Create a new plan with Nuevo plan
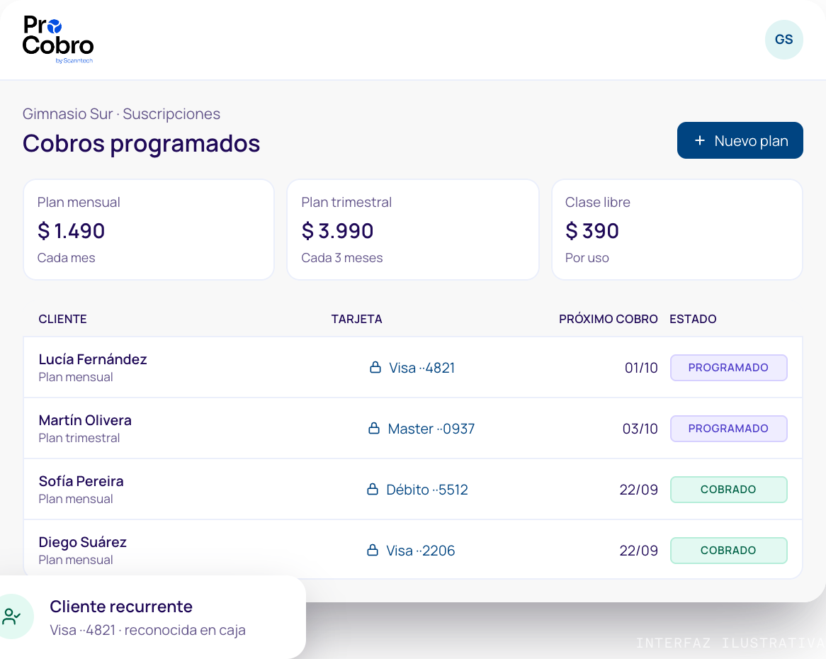Image resolution: width=826 pixels, height=659 pixels. pos(740,140)
